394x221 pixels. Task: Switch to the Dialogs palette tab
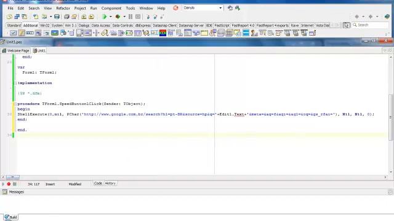coord(84,25)
